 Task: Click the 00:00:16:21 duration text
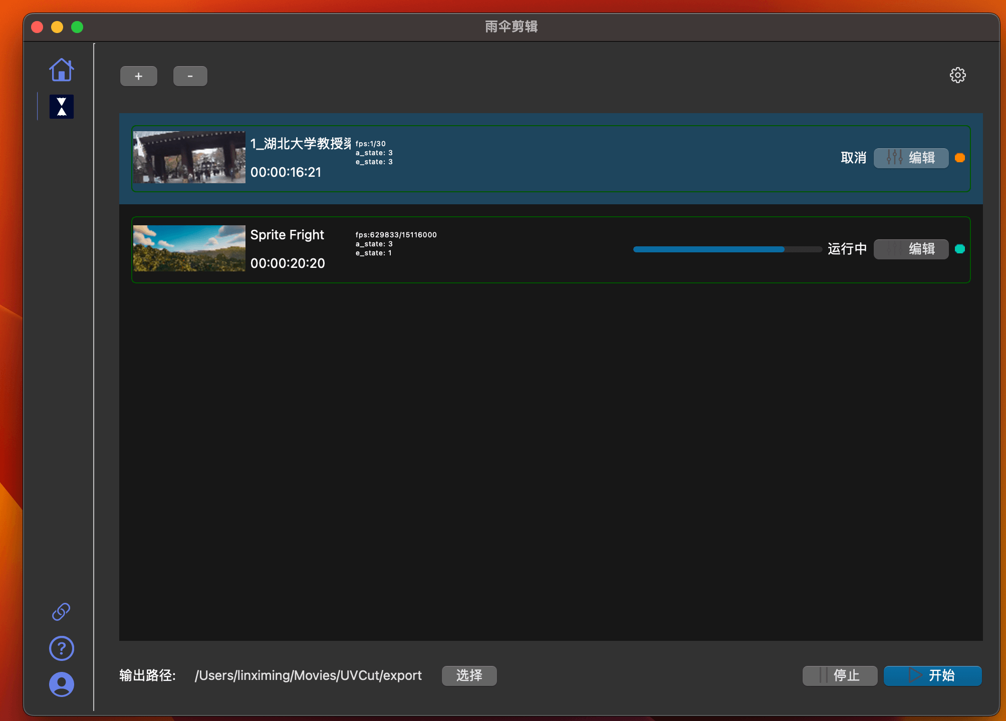[x=286, y=172]
